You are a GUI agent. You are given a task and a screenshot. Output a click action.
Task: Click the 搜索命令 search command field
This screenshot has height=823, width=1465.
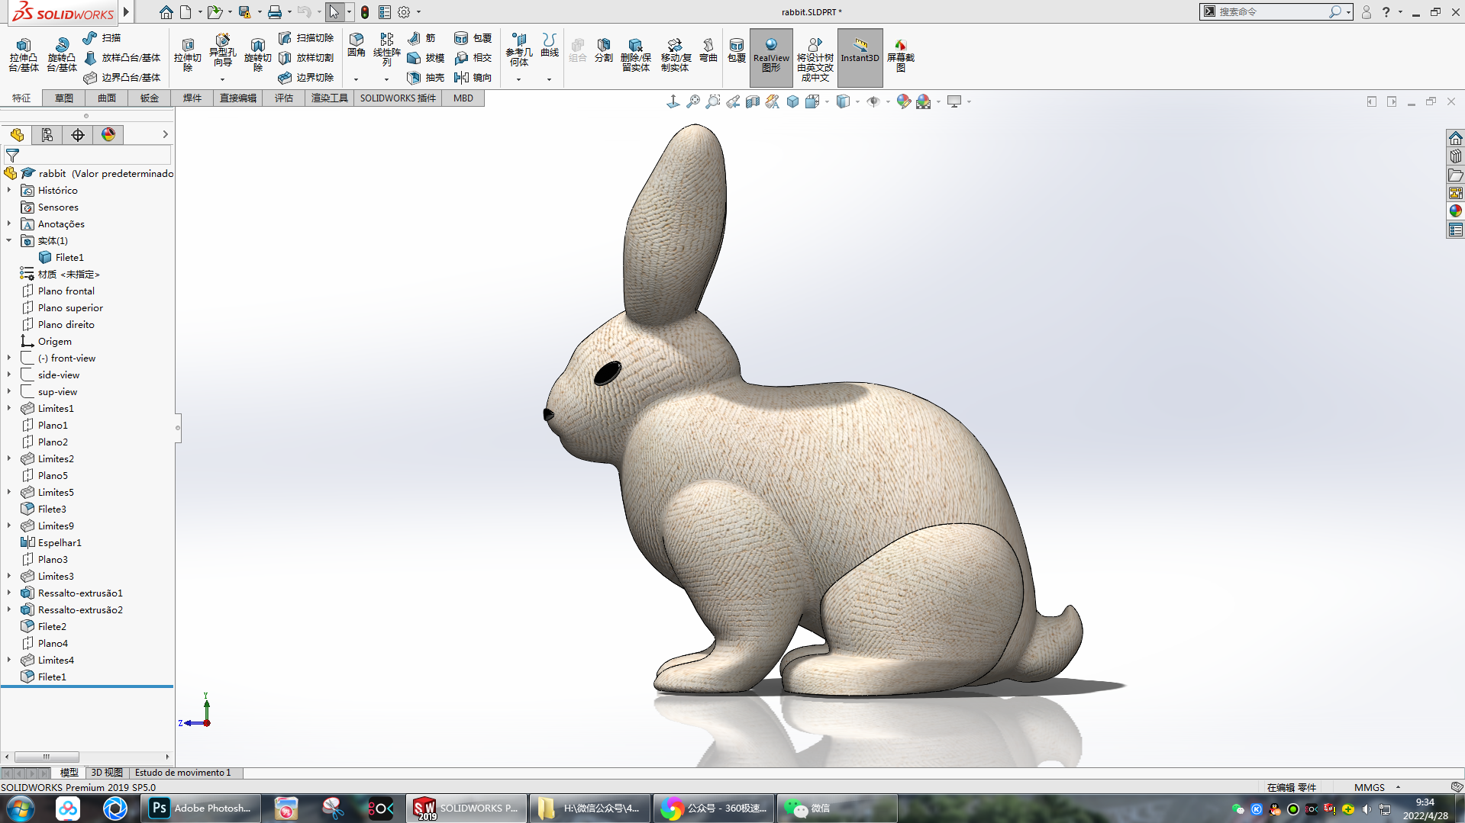point(1272,12)
